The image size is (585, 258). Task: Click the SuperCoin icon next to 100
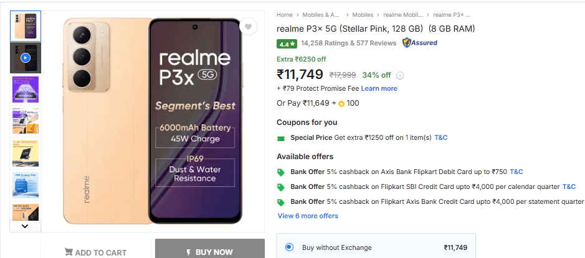coord(341,103)
